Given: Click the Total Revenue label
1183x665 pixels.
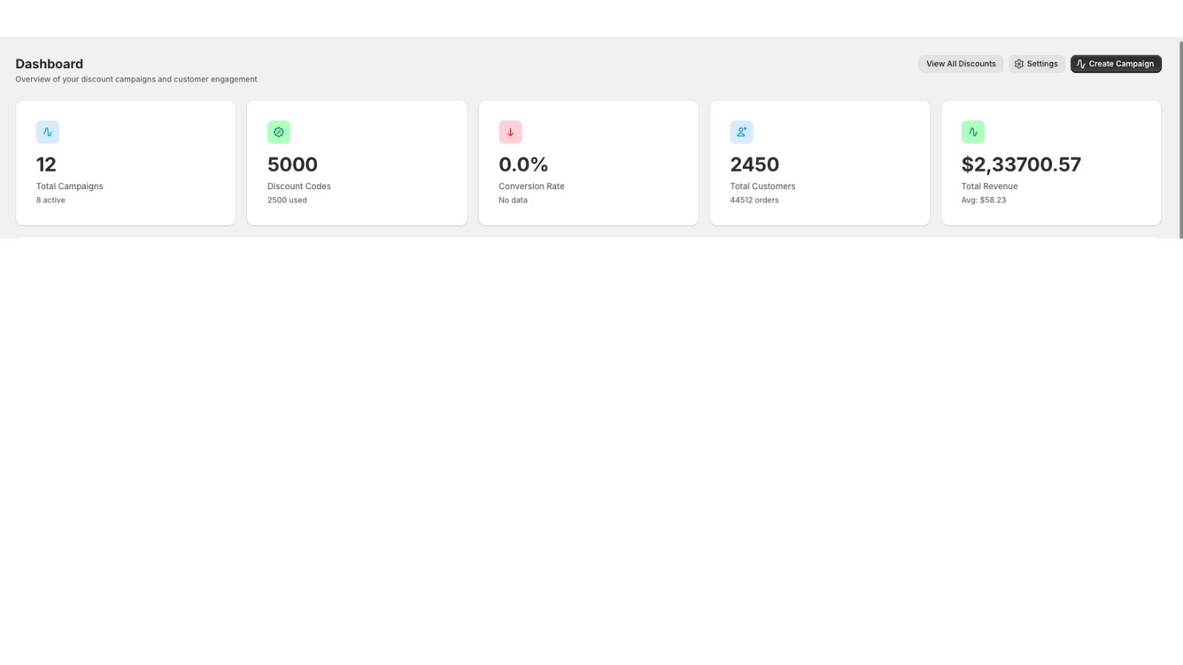Looking at the screenshot, I should (x=989, y=186).
